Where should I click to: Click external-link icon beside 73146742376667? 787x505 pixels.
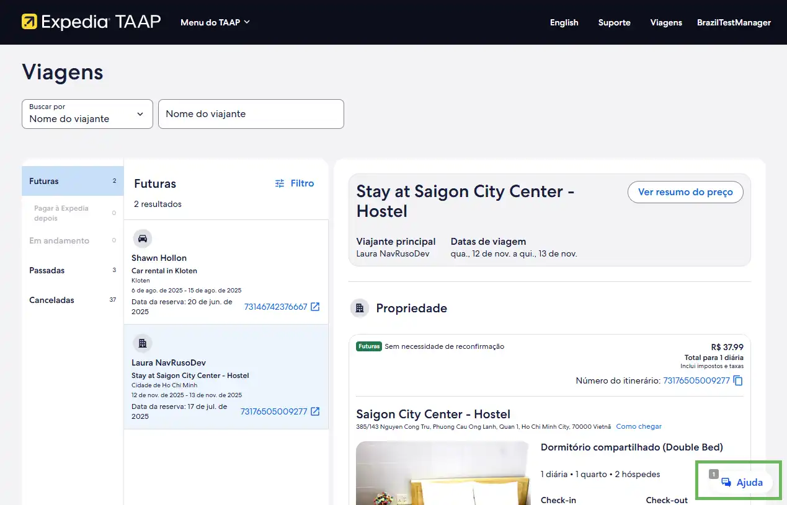[315, 307]
